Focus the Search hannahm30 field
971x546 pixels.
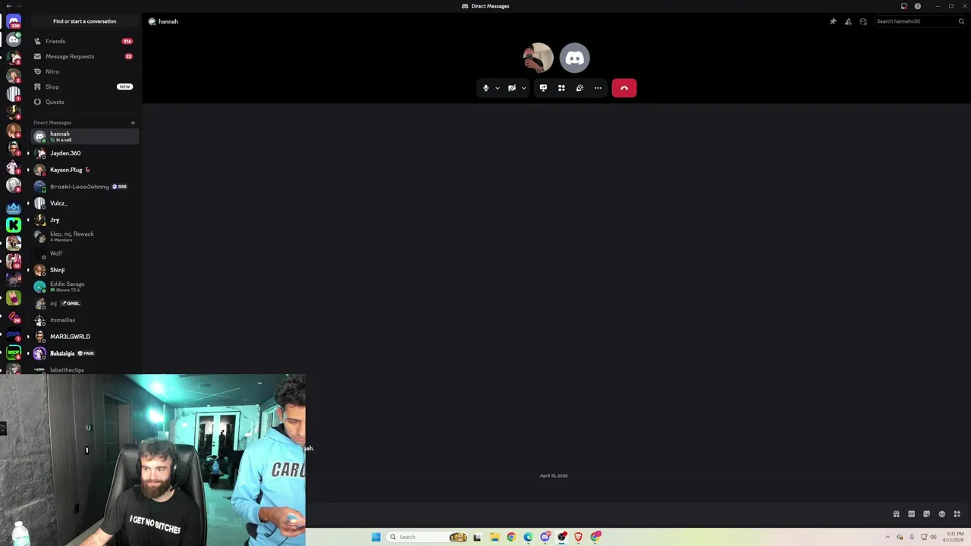click(919, 21)
